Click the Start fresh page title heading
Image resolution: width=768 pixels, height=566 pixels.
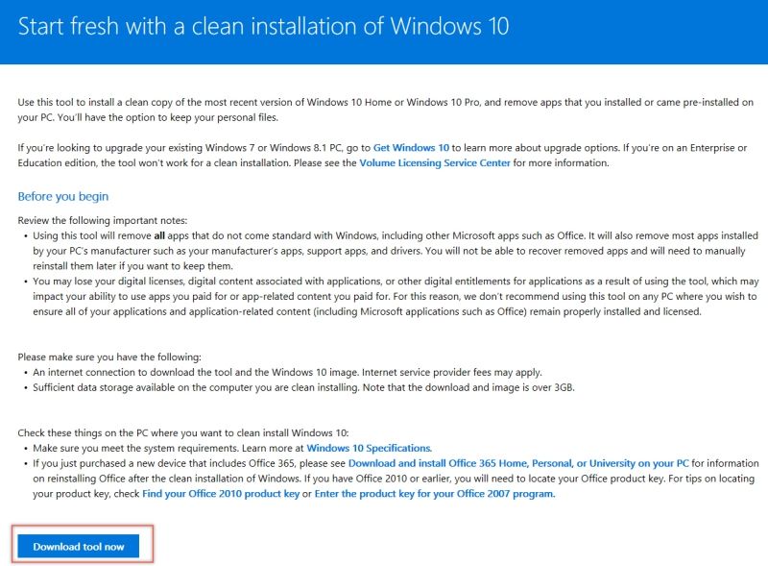[263, 27]
